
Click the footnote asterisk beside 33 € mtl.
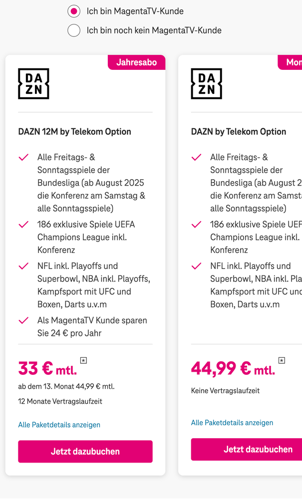[x=83, y=360]
